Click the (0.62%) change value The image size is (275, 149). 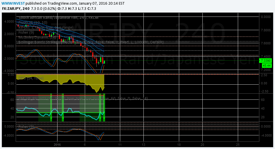point(50,9)
